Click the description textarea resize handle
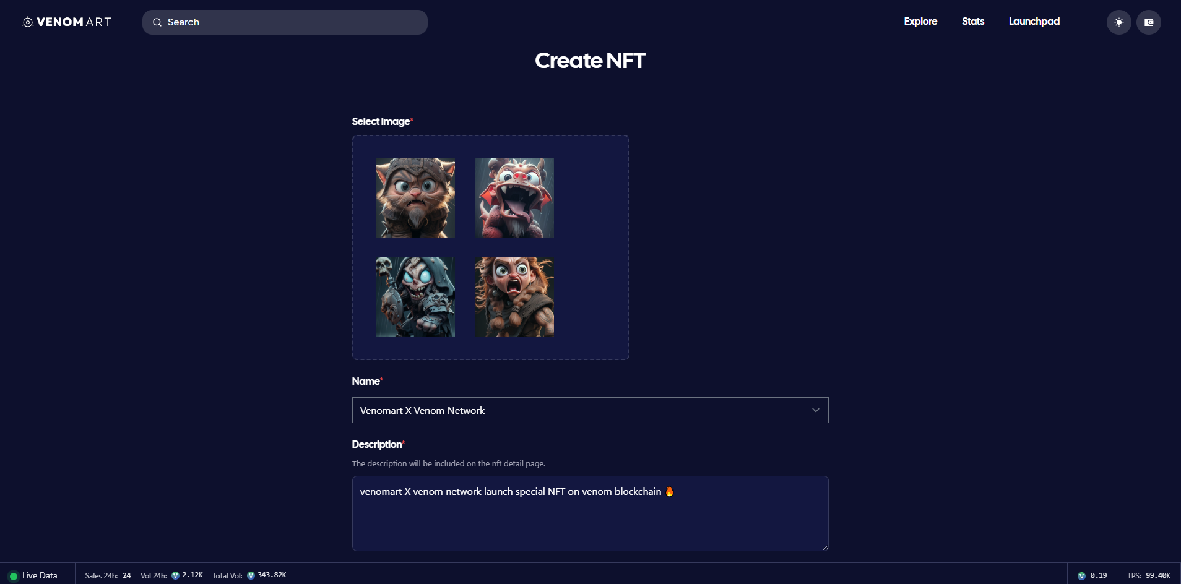Screen dimensions: 1181x584 (x=824, y=547)
